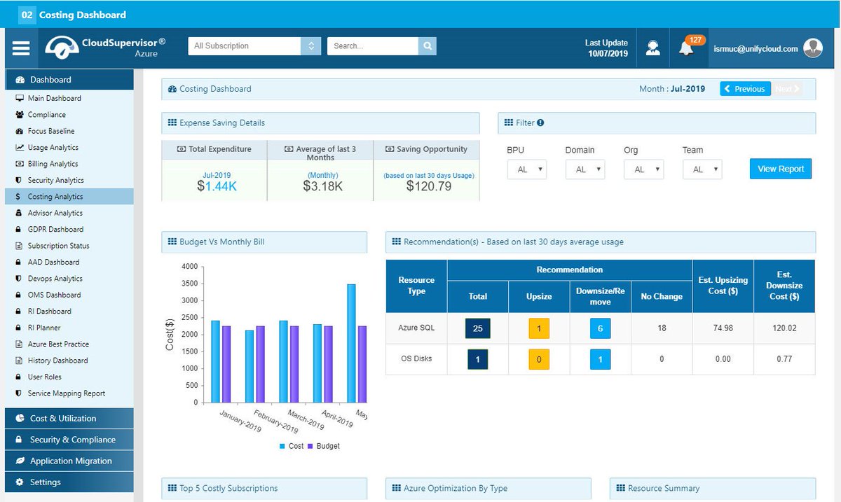
Task: Click the Azure SQL Upsize badge 1
Action: pyautogui.click(x=539, y=328)
